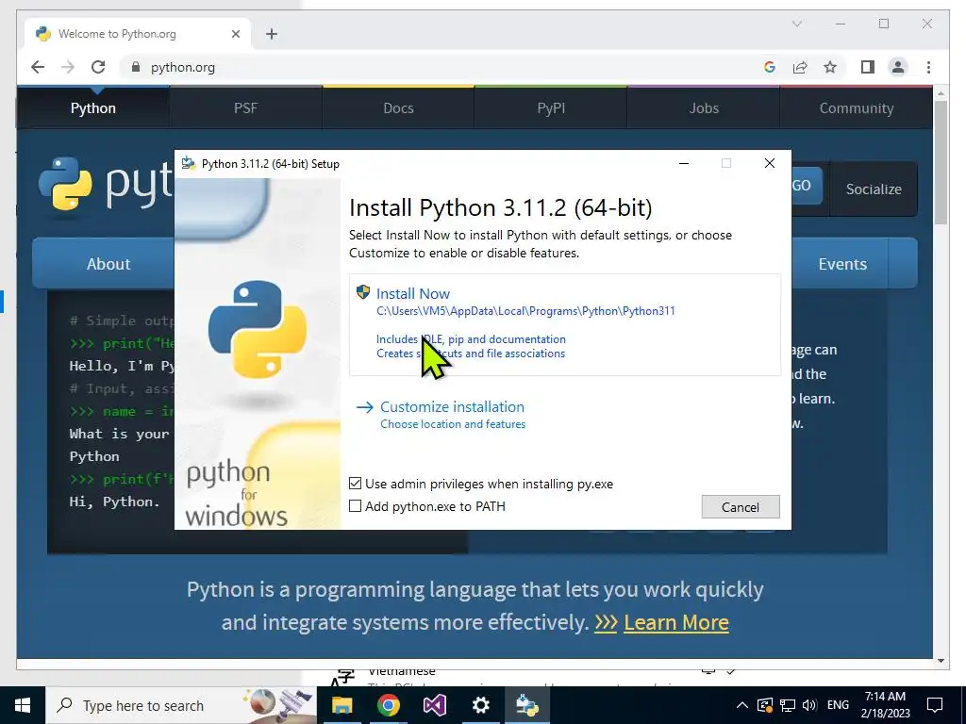This screenshot has height=724, width=966.
Task: Enable Add python.exe to PATH
Action: (x=355, y=506)
